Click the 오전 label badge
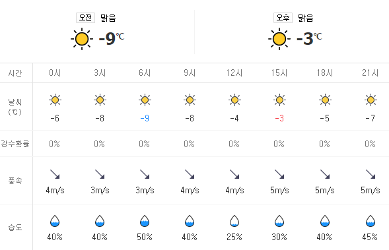Screen dimensions: 389x250 coord(85,18)
